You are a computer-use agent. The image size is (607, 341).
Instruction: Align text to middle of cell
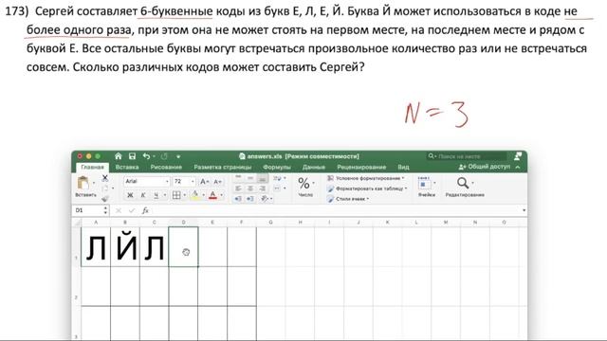tap(250, 178)
